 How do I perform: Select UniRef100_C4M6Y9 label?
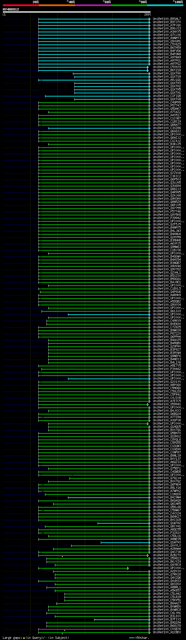click(167, 321)
